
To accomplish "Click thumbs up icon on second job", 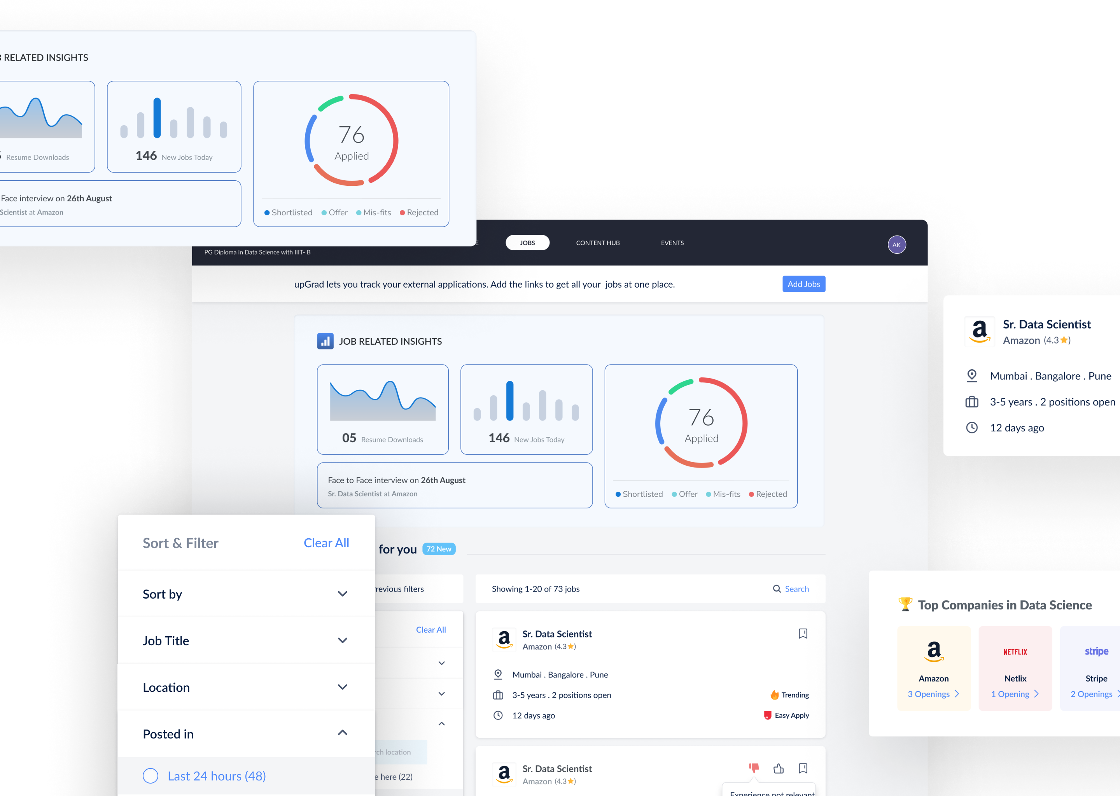I will tap(778, 768).
